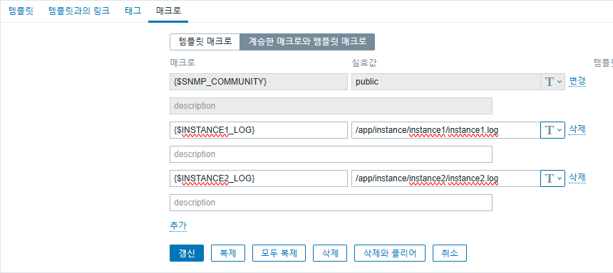Open the 태그 tab
Screen dimensions: 613x273
133,11
